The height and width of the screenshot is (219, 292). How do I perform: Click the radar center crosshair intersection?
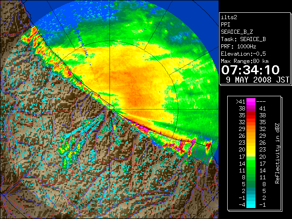click(x=110, y=109)
